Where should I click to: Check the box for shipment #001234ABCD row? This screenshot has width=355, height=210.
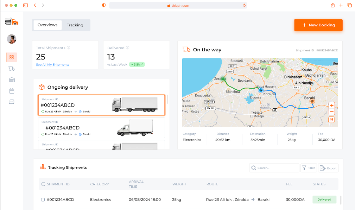click(43, 199)
